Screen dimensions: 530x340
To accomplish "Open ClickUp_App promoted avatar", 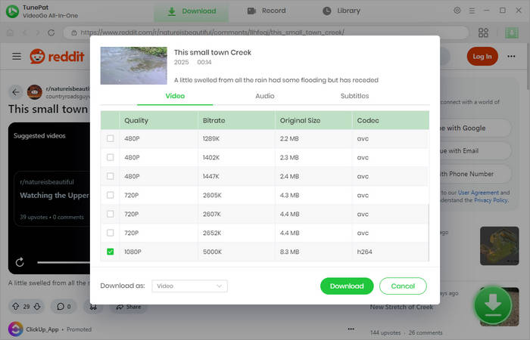I will point(16,329).
